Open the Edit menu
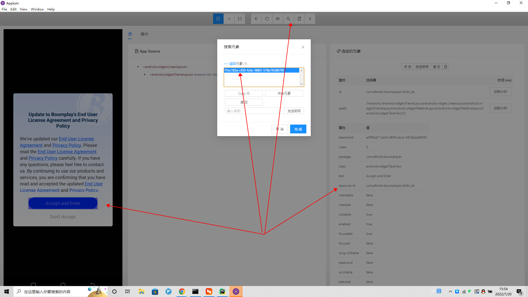The height and width of the screenshot is (297, 528). pos(13,9)
